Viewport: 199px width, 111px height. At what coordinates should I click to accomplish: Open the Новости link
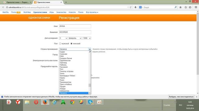click(72, 12)
